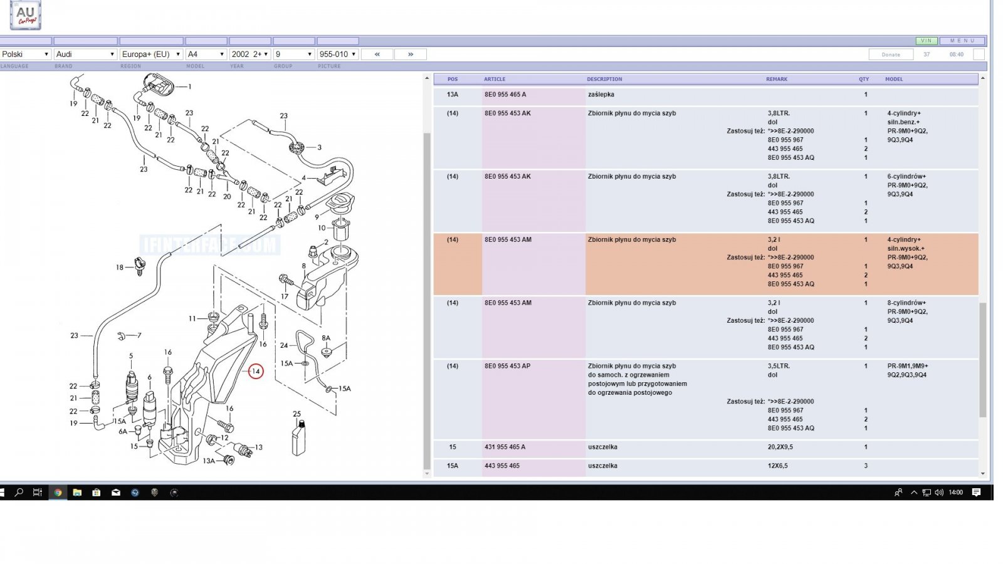The width and height of the screenshot is (1003, 564).
Task: Click the DESCRIPTION column header
Action: pos(604,79)
